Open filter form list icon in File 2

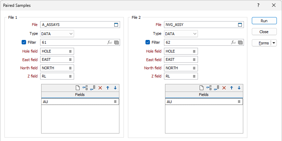tap(240, 42)
